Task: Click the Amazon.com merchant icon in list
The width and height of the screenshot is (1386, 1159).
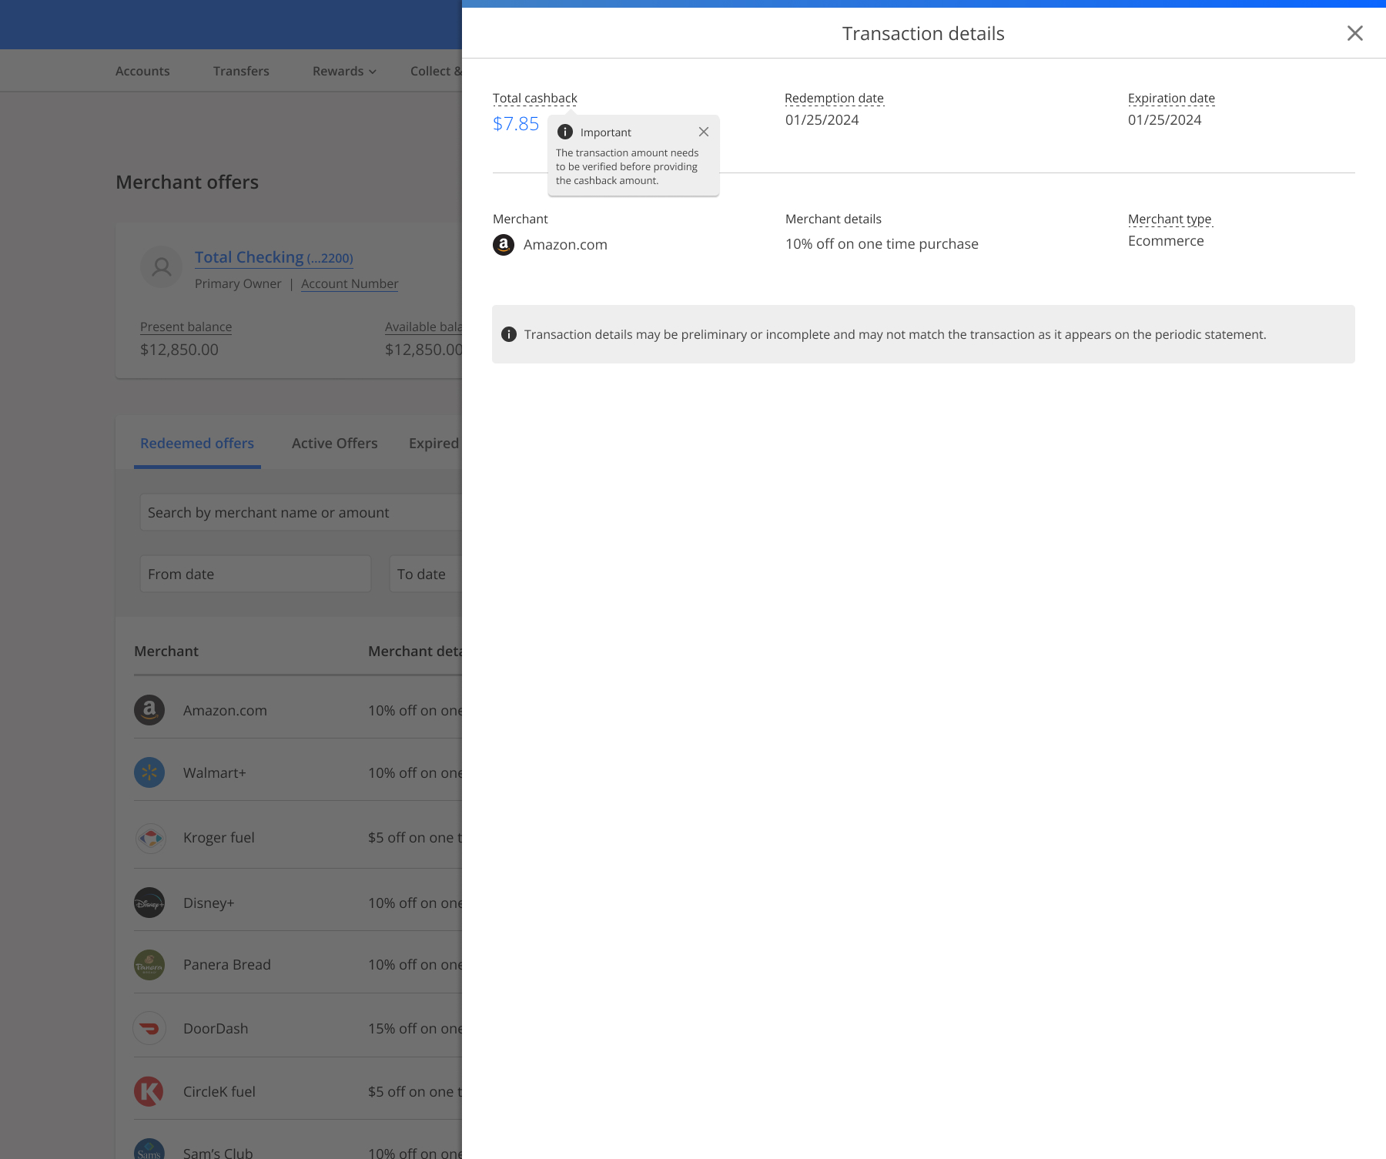Action: 149,710
